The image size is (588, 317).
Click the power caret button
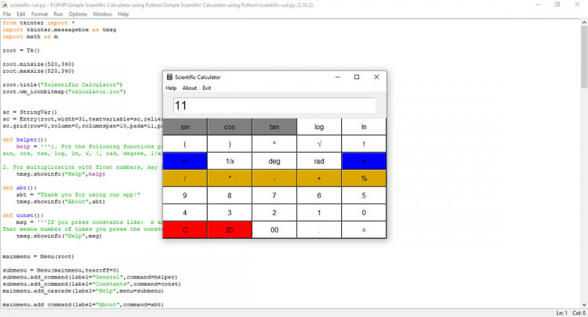tap(274, 144)
